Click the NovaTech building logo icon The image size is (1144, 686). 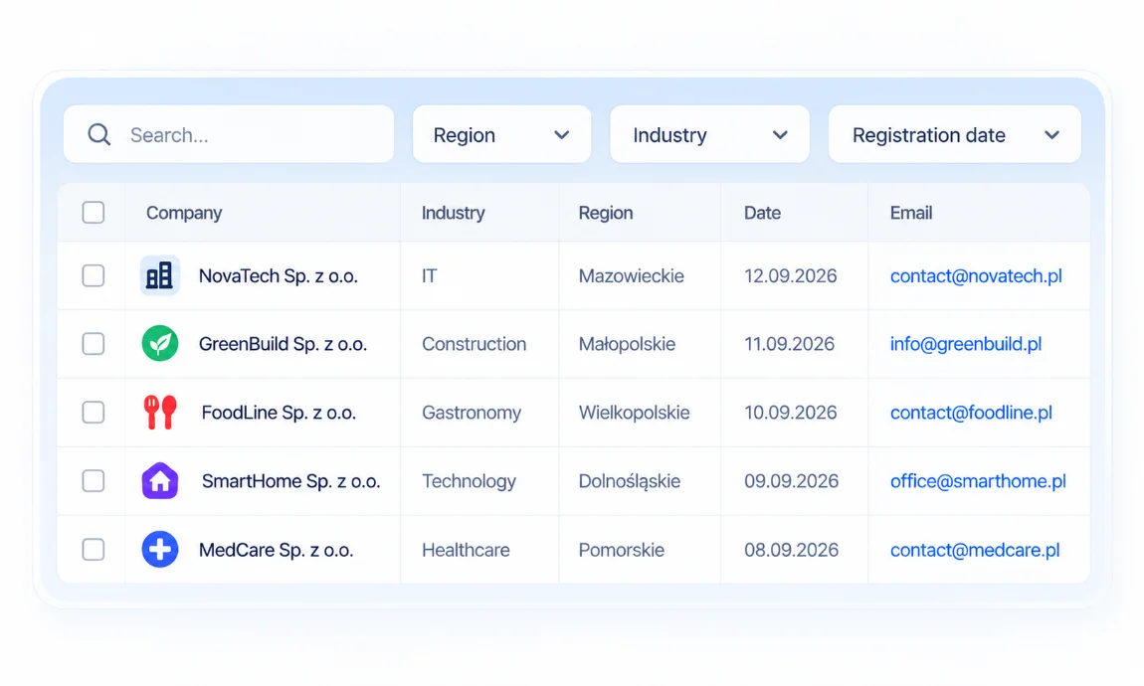[x=160, y=275]
